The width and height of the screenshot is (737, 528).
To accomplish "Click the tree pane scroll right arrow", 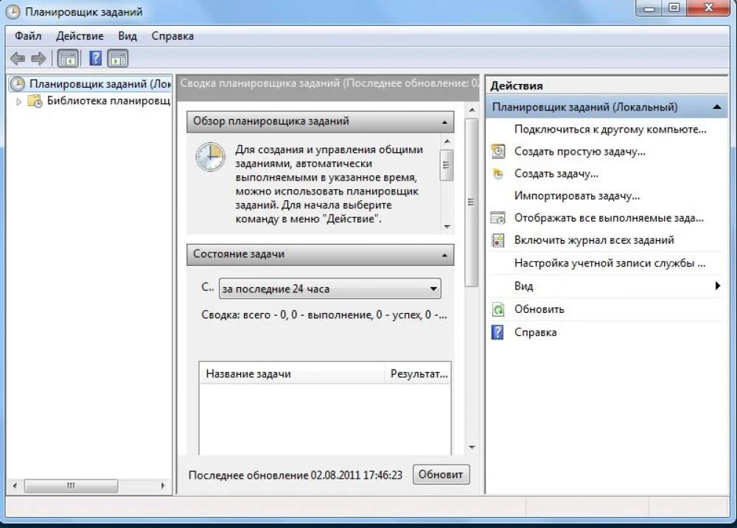I will (163, 486).
